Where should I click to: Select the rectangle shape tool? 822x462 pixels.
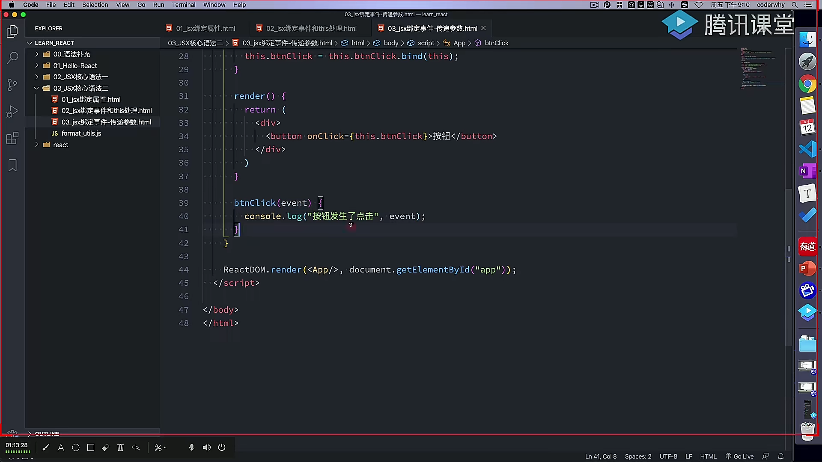tap(91, 447)
